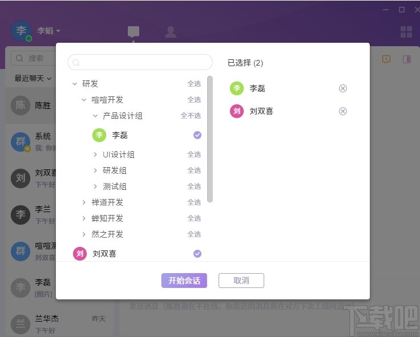Expand the 蝉知开发 node
Viewport: 420px width, 337px height.
coord(84,218)
